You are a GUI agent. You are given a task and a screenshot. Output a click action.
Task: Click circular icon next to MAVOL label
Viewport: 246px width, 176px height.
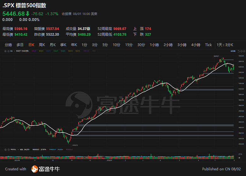coord(9,150)
